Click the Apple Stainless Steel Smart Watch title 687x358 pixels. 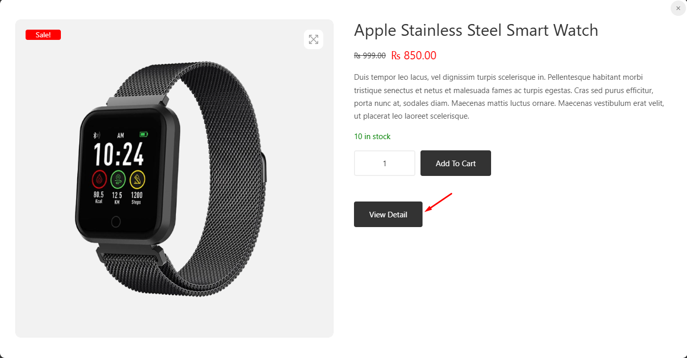coord(476,30)
